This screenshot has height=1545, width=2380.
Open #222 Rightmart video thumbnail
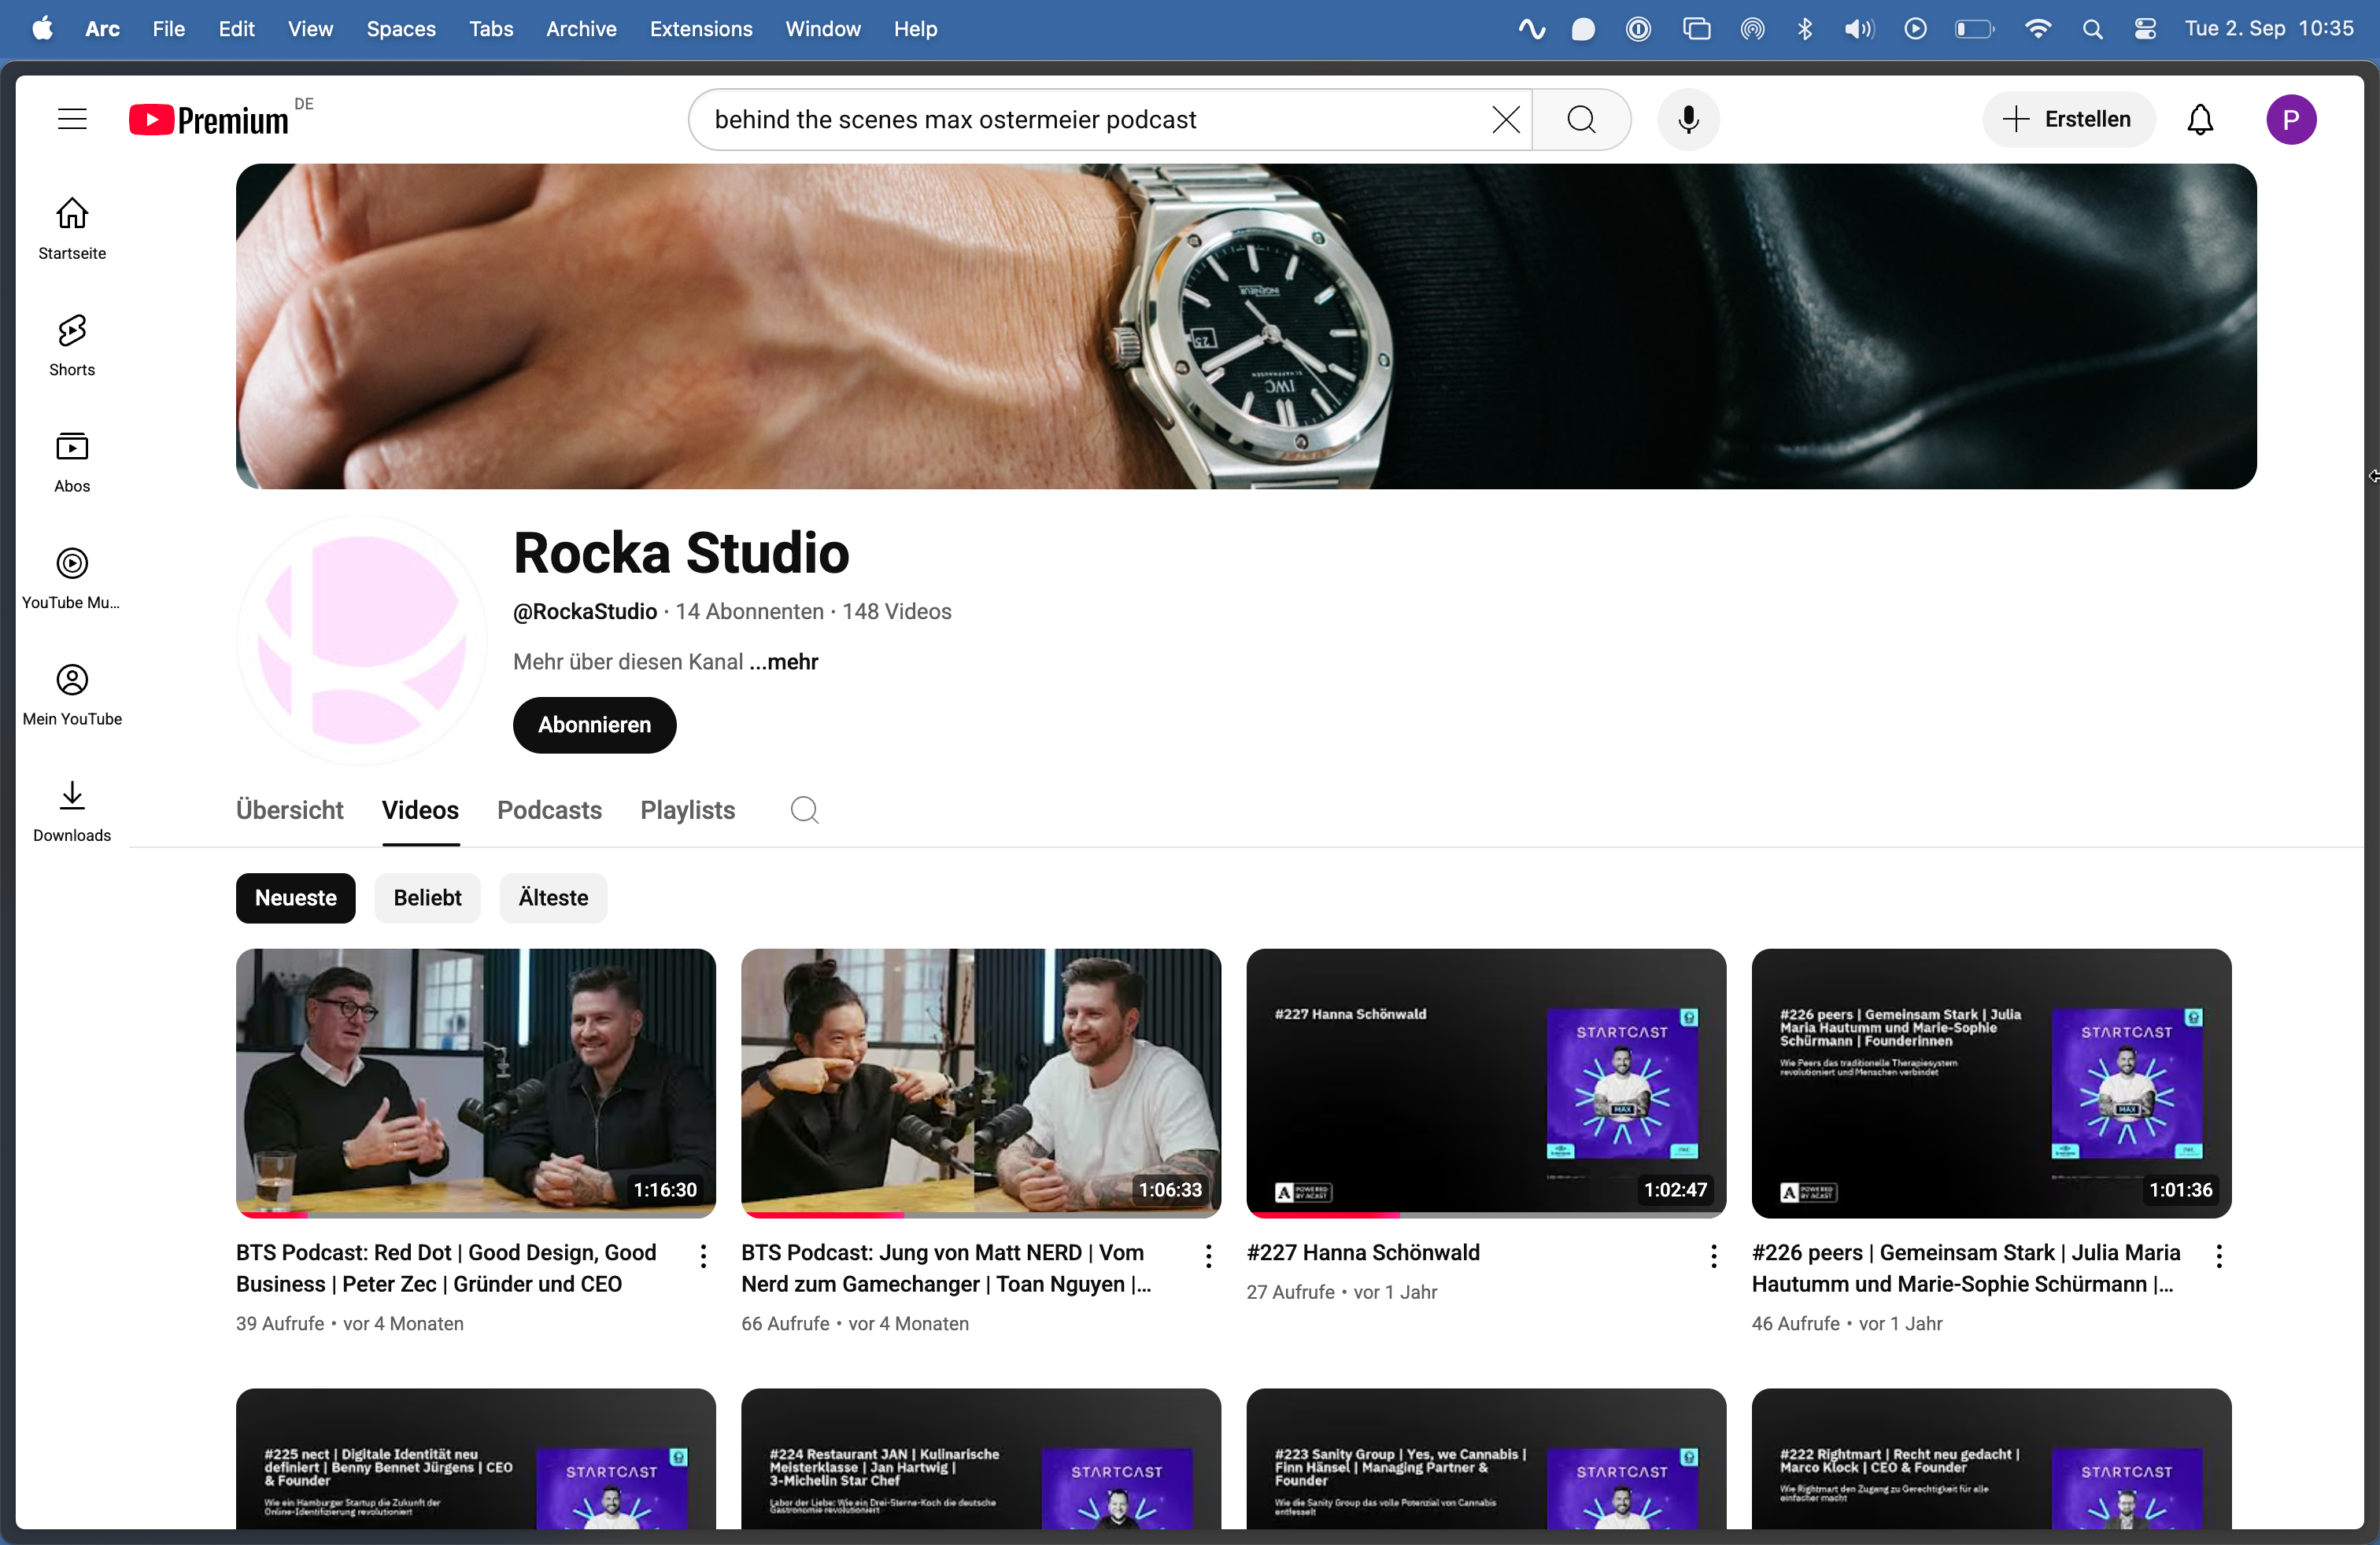point(1991,1459)
